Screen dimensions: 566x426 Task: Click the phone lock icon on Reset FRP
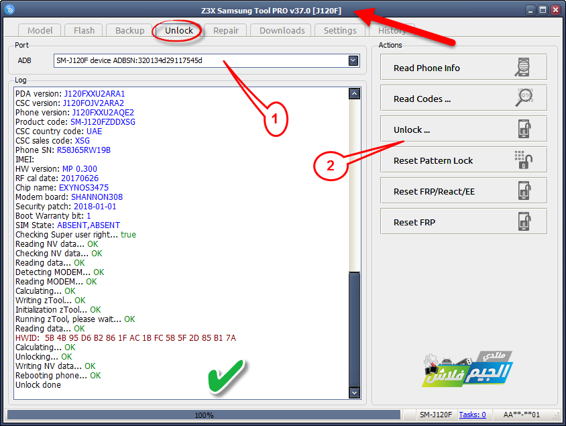pos(524,221)
